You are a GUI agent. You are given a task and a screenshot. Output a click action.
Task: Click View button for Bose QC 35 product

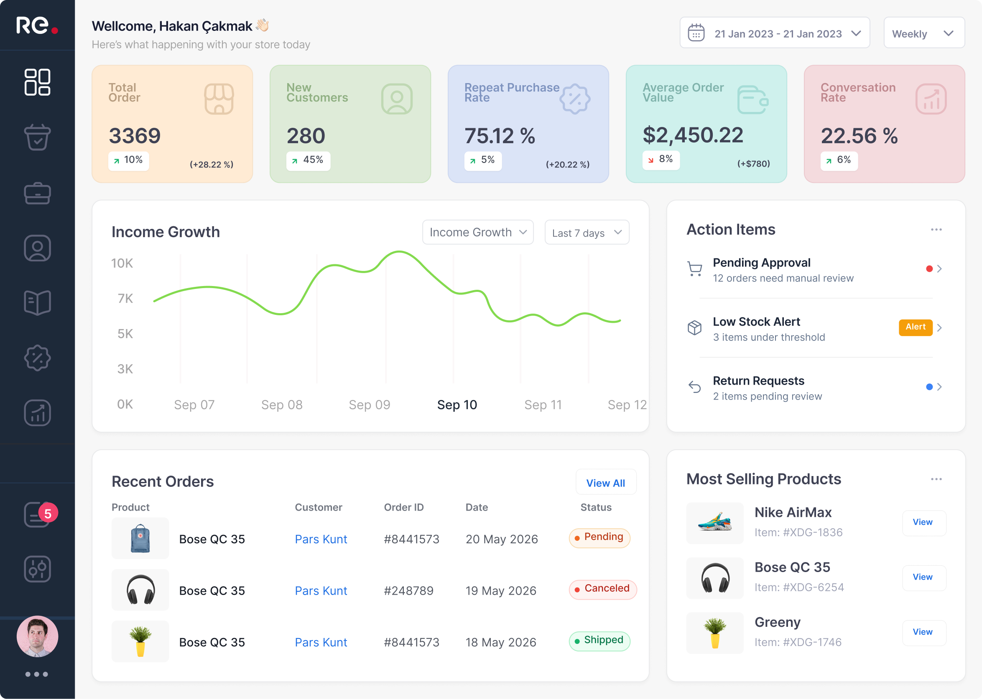(x=923, y=577)
